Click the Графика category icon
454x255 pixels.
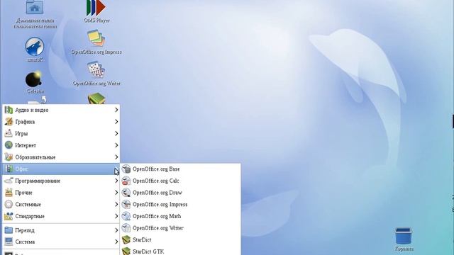pyautogui.click(x=9, y=122)
